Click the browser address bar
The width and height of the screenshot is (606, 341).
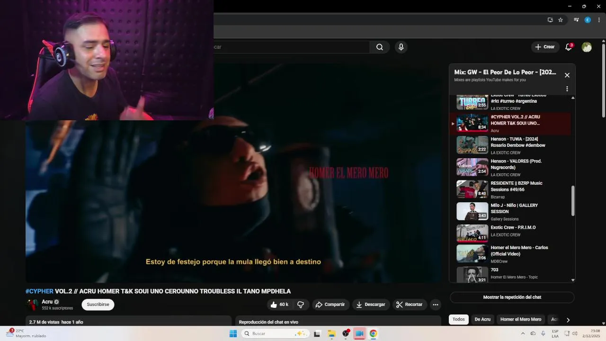379,20
